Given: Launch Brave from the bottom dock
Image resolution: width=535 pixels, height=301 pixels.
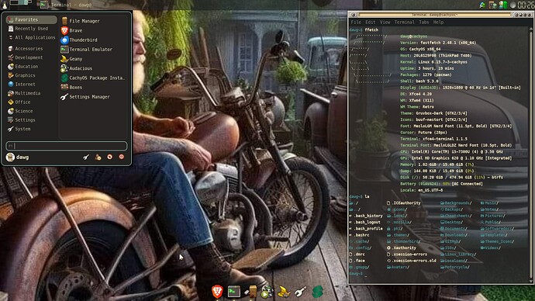Looking at the screenshot, I should click(217, 292).
